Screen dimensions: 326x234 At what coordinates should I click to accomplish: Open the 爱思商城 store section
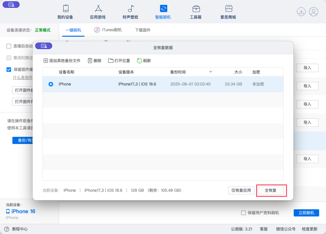click(228, 12)
